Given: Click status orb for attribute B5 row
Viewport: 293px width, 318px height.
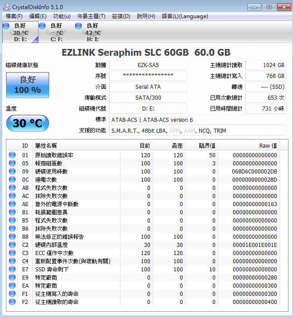Looking at the screenshot, I should 12,220.
